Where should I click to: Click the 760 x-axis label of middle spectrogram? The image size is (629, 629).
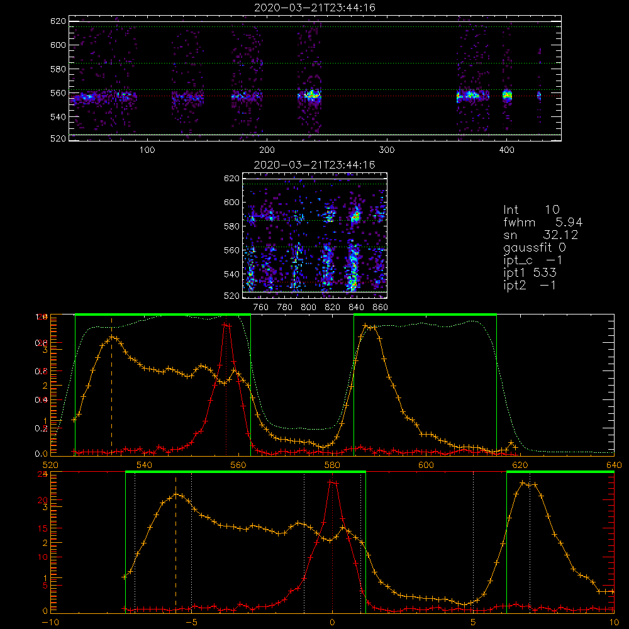click(261, 308)
